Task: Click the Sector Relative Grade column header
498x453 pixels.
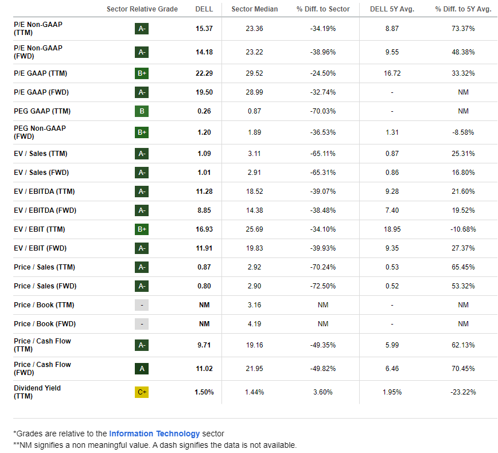Action: pyautogui.click(x=142, y=9)
